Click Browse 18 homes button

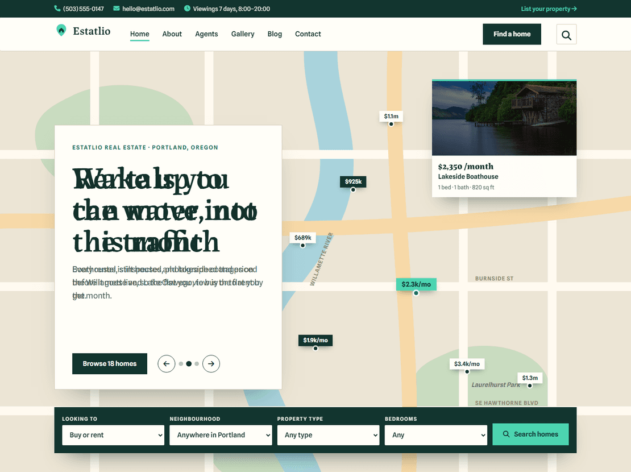tap(110, 363)
